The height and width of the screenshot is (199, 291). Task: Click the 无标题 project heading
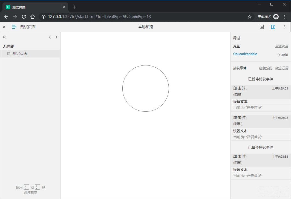pos(8,46)
